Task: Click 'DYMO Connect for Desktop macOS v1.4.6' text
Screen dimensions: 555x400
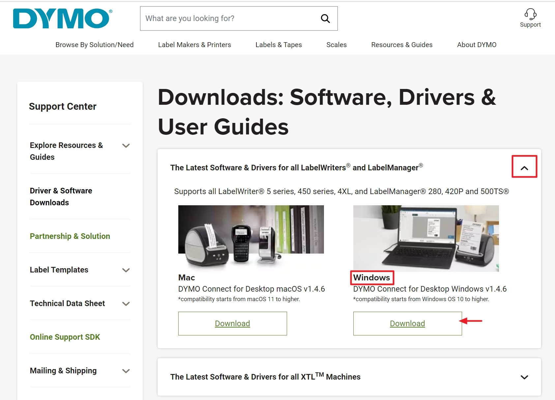Action: [251, 289]
